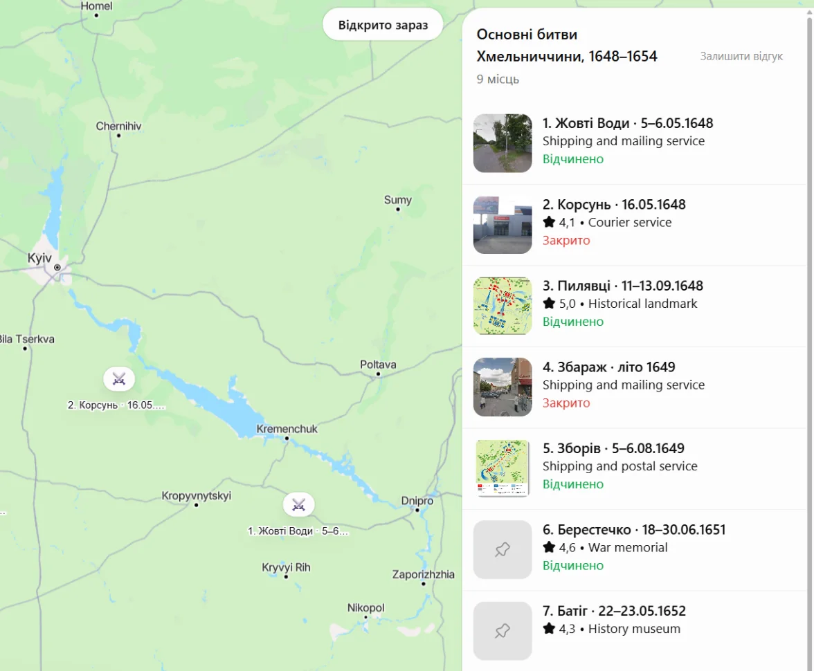814x671 pixels.
Task: Open battle map thumbnail of Пилявці
Action: click(x=503, y=306)
